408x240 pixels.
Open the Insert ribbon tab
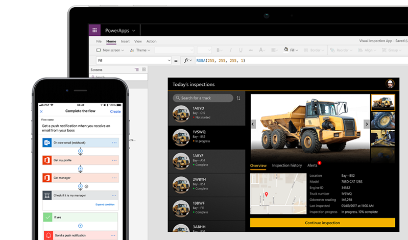click(x=125, y=41)
